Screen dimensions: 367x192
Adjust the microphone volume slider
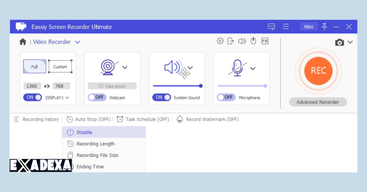point(242,86)
